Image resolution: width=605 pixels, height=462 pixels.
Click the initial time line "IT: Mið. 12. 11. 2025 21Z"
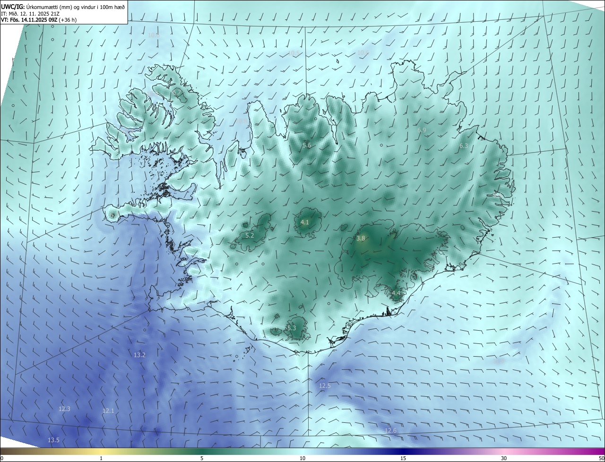pos(30,13)
